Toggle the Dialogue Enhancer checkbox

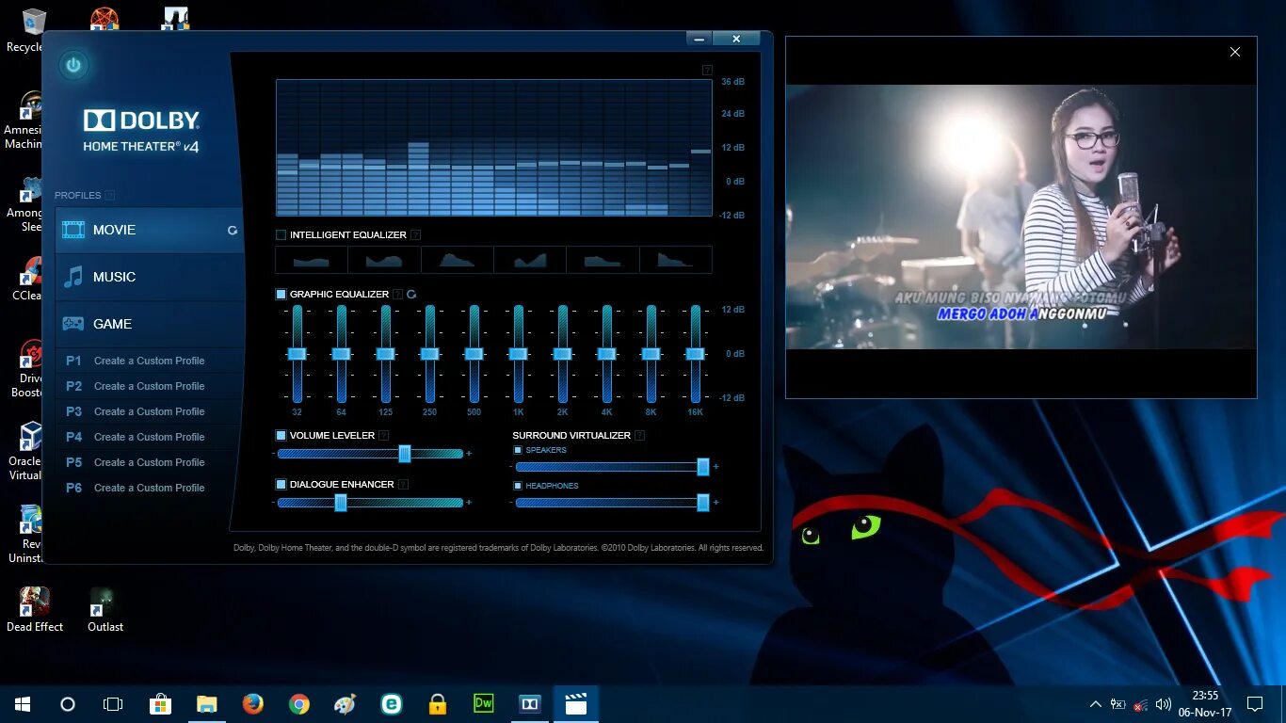281,484
